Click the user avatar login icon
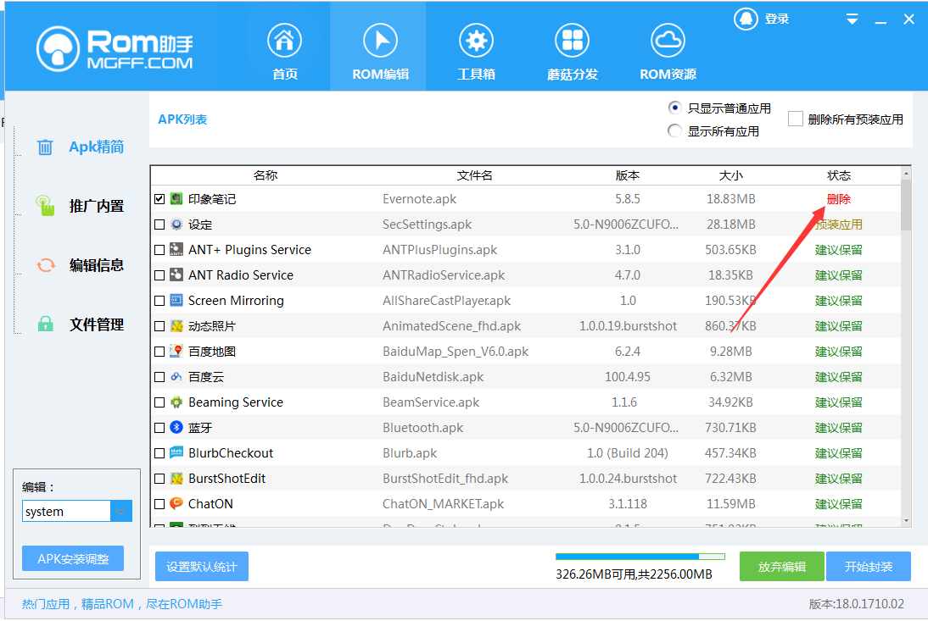The width and height of the screenshot is (928, 621). click(746, 19)
